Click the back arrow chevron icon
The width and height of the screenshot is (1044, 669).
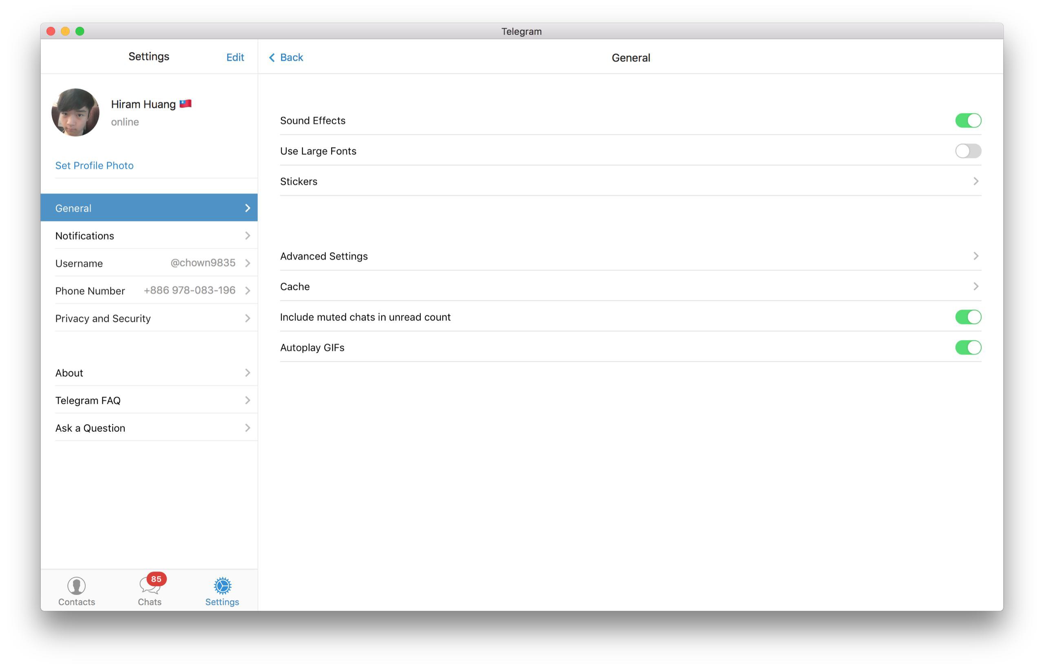click(272, 58)
